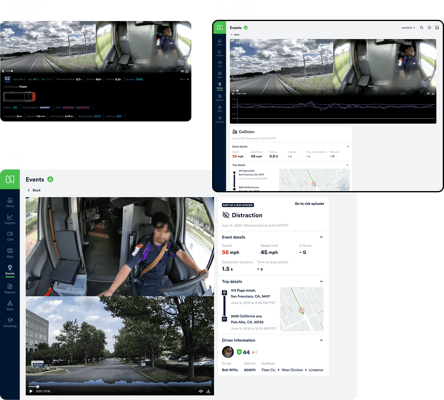Click the Bob Willis driver name

pyautogui.click(x=230, y=370)
